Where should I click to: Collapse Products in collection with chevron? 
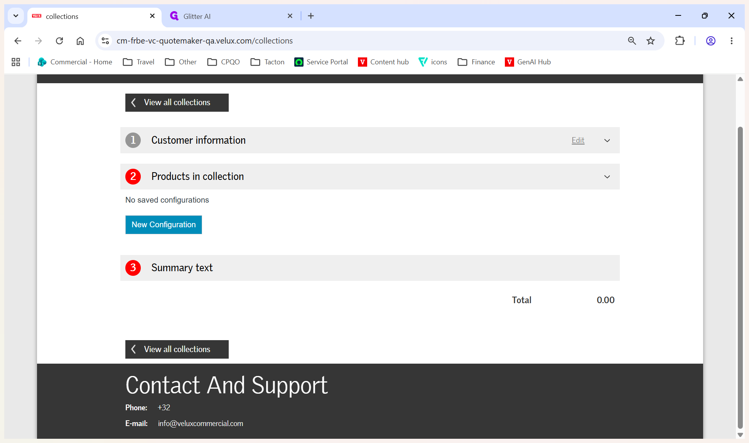coord(607,177)
